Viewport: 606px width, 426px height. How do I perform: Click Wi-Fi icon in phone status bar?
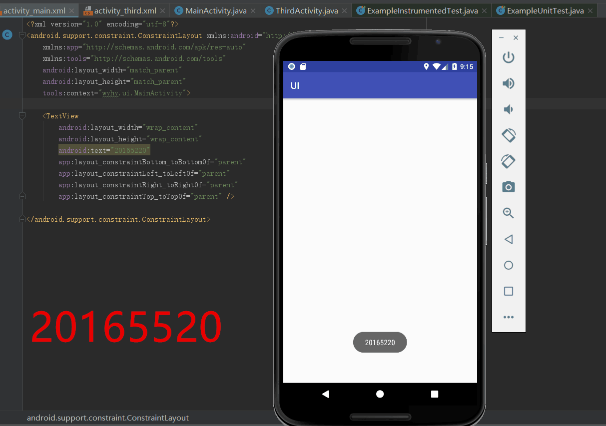(x=436, y=66)
